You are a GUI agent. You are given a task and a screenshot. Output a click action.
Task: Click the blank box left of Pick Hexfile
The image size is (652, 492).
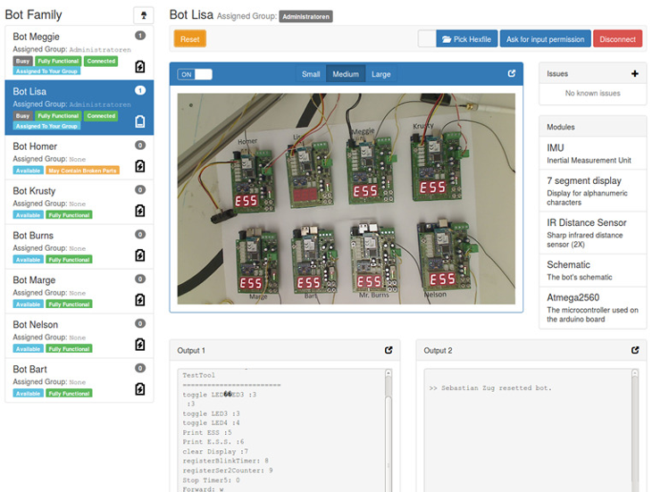[x=427, y=39]
